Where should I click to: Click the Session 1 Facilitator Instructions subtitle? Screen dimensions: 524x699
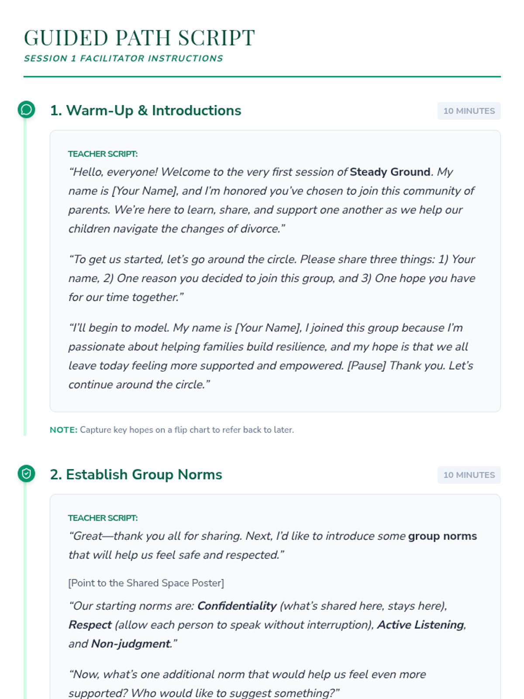click(x=123, y=59)
